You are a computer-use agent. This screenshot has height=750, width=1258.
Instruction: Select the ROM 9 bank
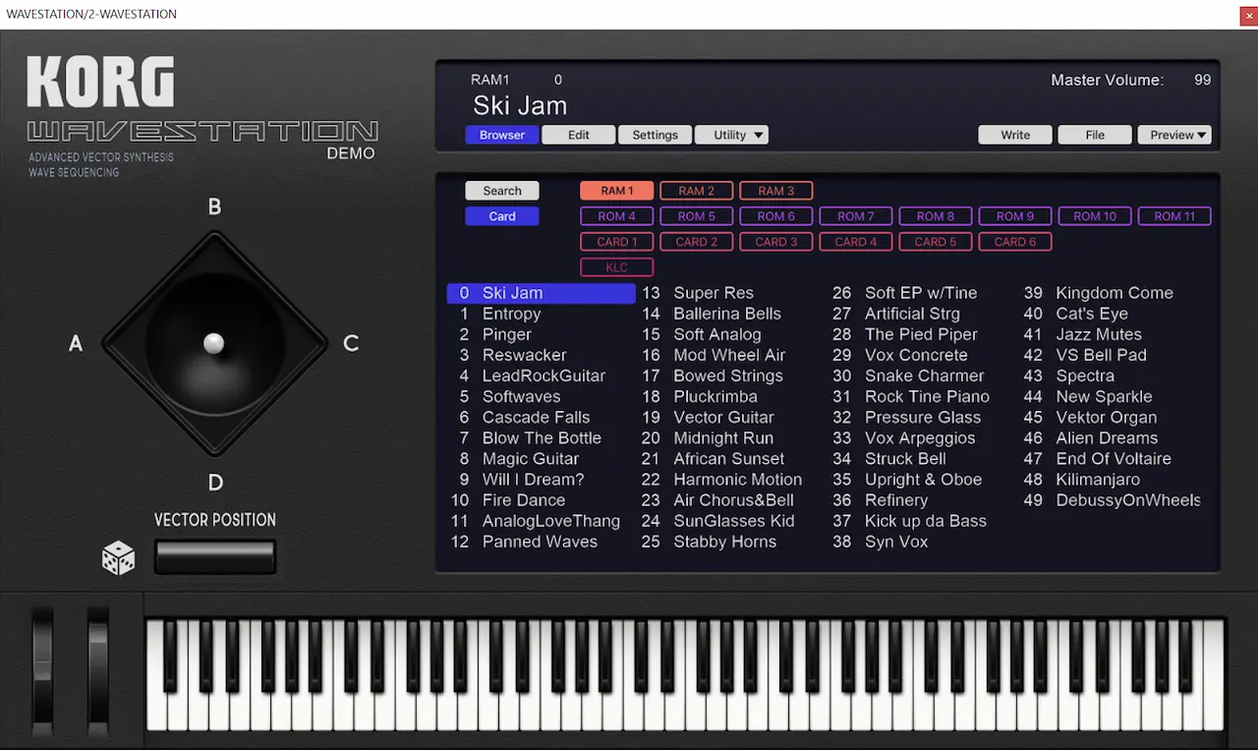(1015, 216)
